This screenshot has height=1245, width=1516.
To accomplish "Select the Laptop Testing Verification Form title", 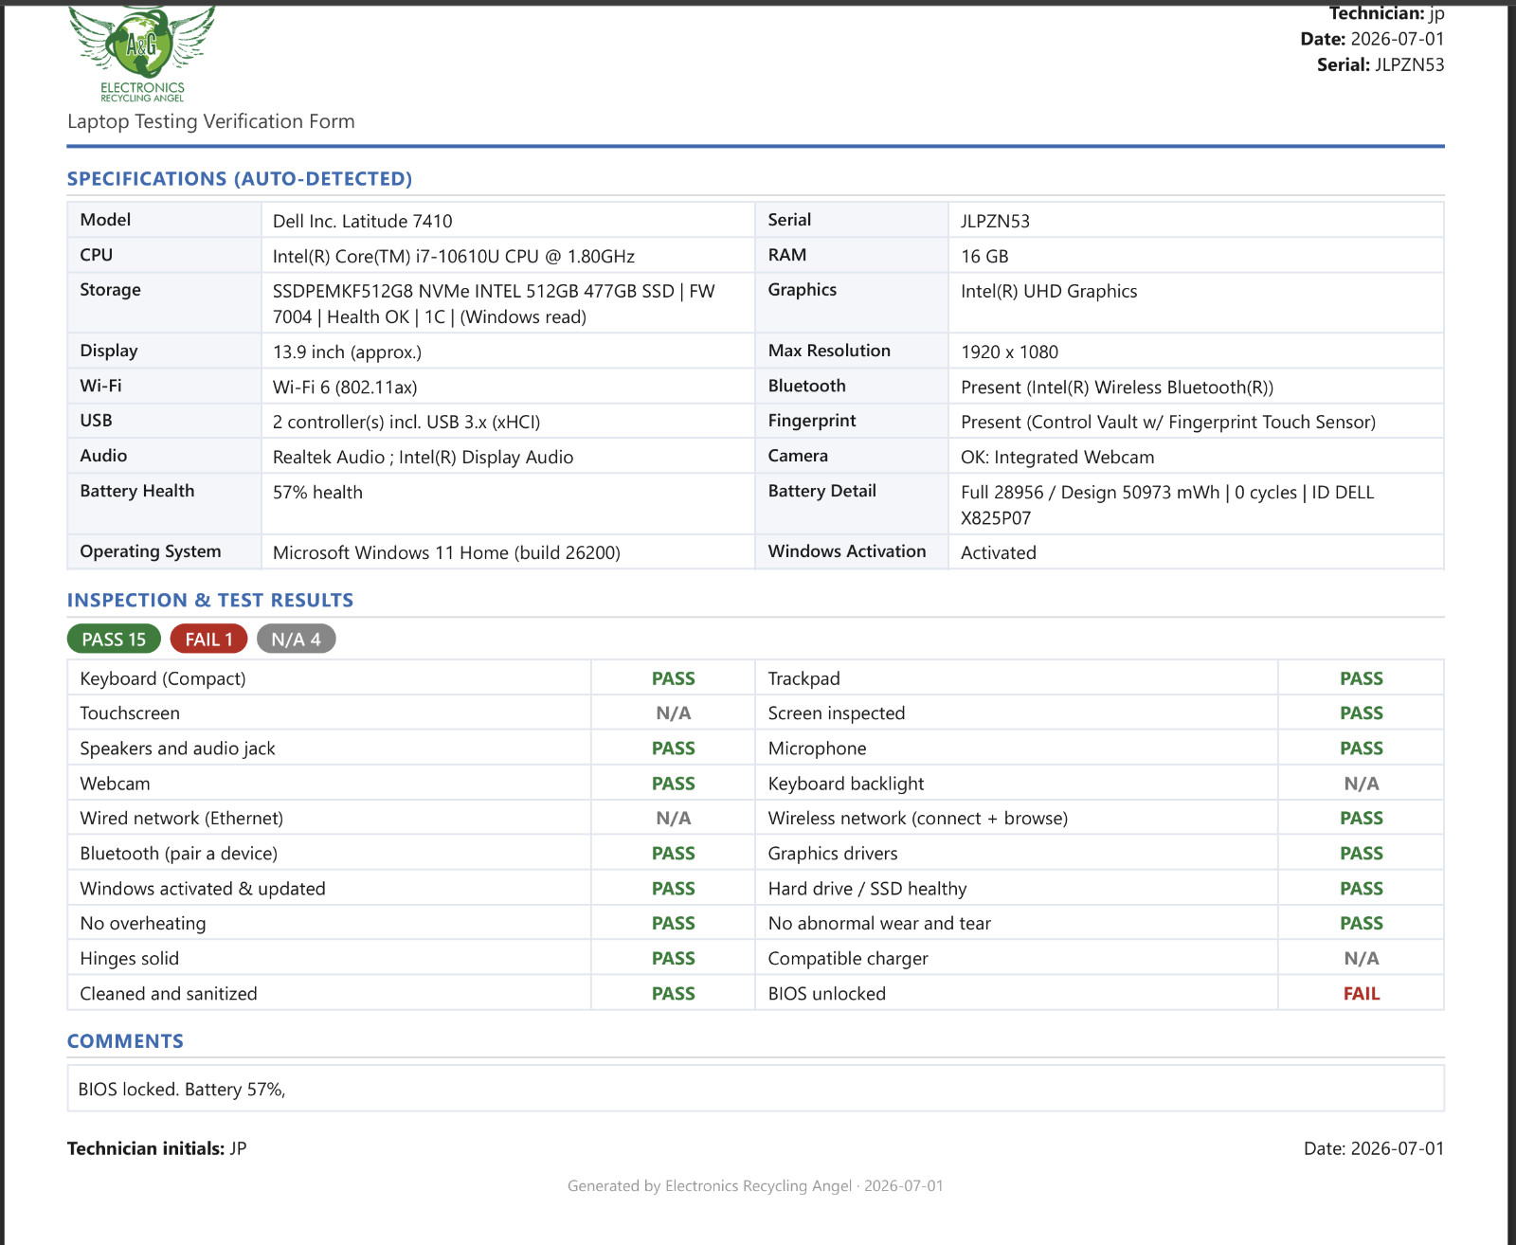I will point(211,121).
